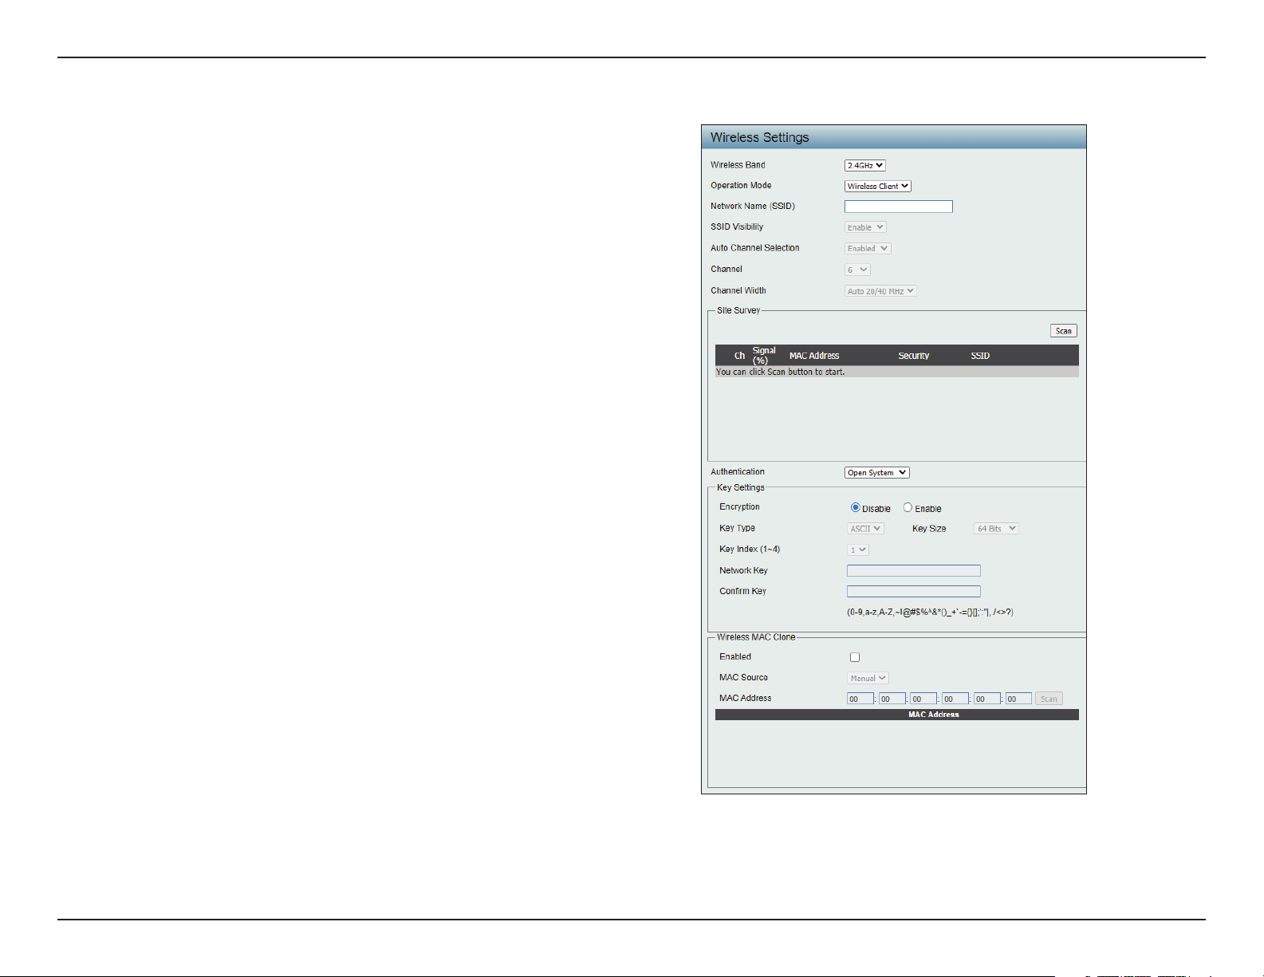The width and height of the screenshot is (1264, 977).
Task: Open the Operation Mode dropdown
Action: 877,186
